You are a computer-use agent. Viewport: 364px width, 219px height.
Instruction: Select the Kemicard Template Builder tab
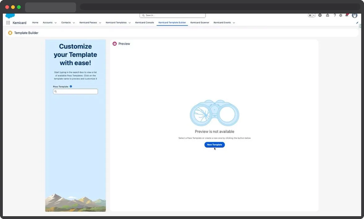click(x=172, y=23)
